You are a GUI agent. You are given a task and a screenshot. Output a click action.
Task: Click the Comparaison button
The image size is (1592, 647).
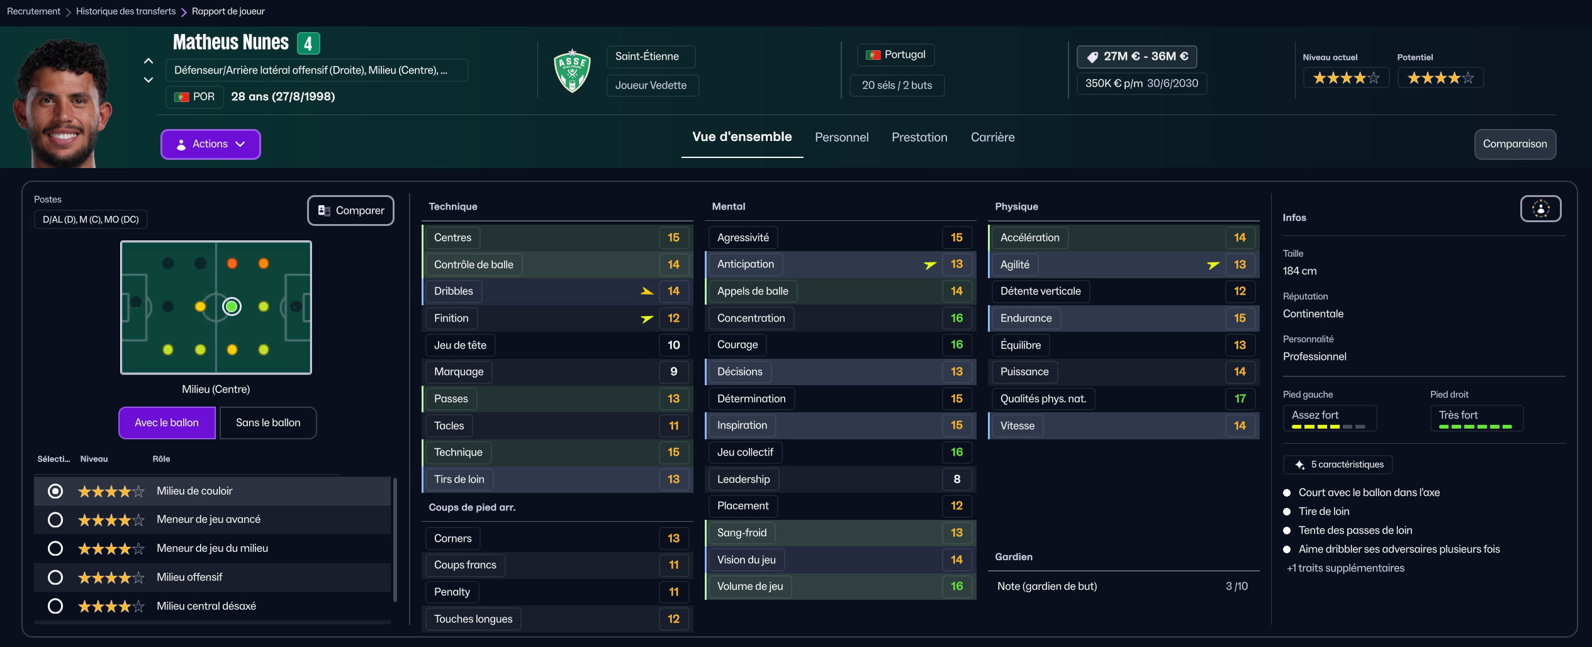(1515, 144)
